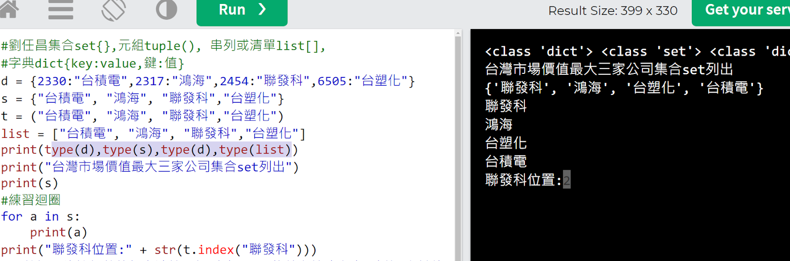The height and width of the screenshot is (261, 790).
Task: Click the output line 聯發科位置:2
Action: click(x=528, y=180)
